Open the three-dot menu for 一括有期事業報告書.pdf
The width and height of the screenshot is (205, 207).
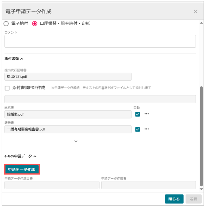(x=147, y=129)
